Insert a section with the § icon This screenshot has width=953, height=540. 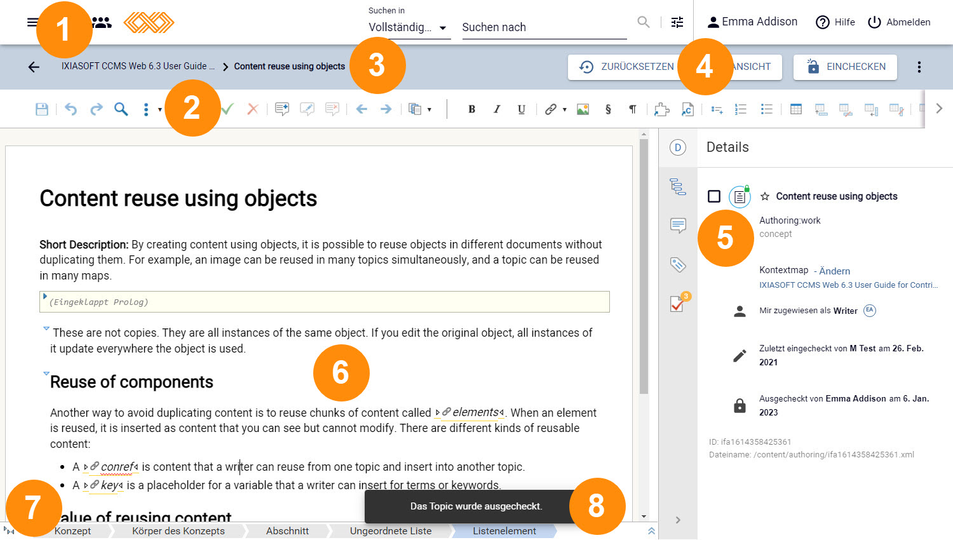608,109
